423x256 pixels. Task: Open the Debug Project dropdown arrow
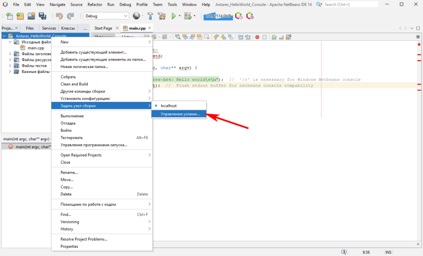(195, 16)
